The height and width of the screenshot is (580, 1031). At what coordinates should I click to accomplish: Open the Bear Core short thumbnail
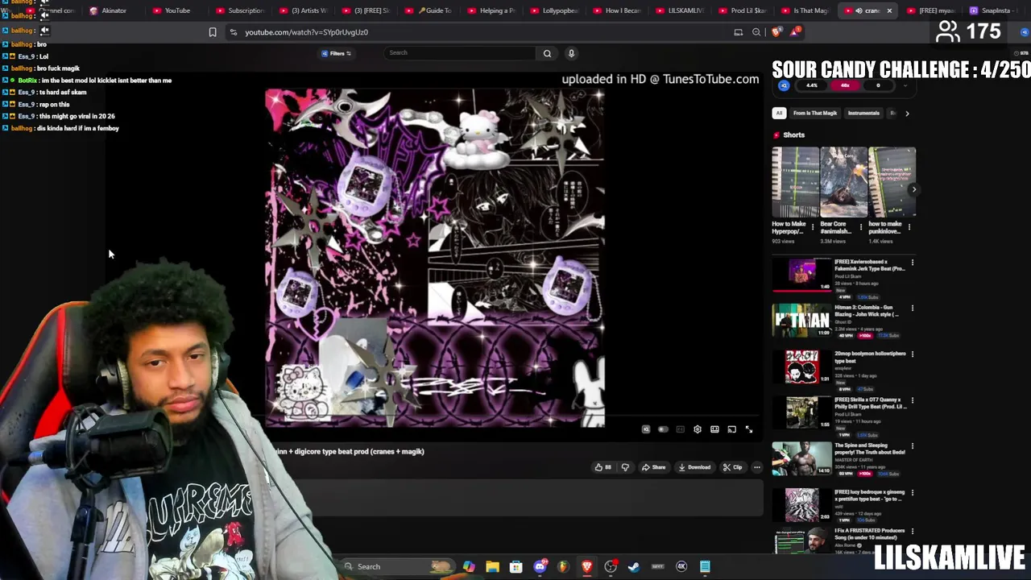click(x=843, y=182)
